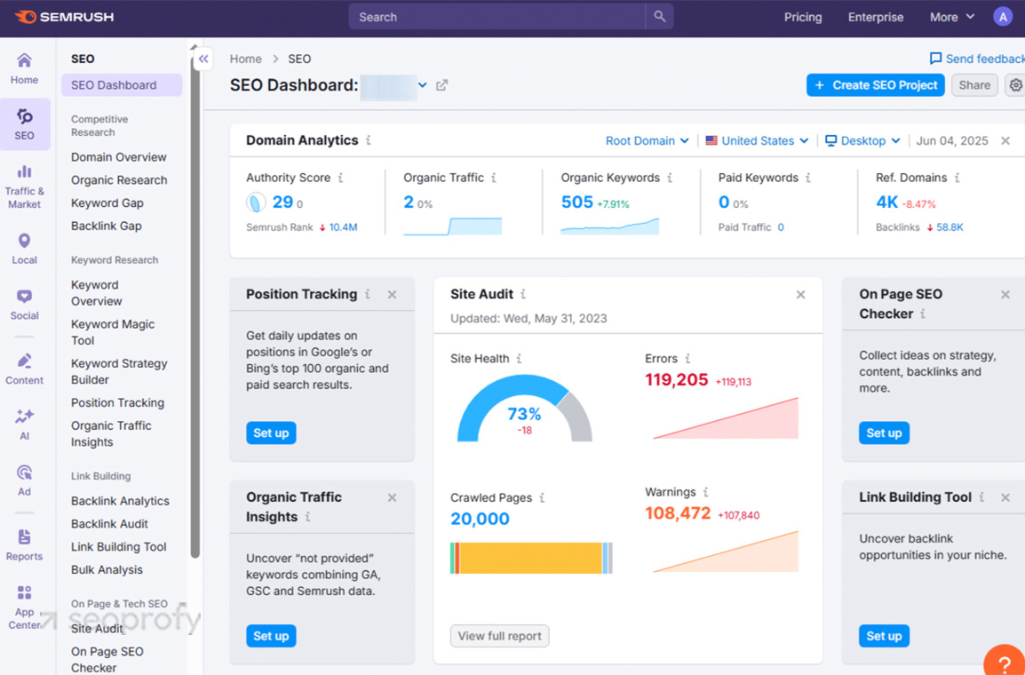Image resolution: width=1025 pixels, height=675 pixels.
Task: Go to Enterprise
Action: tap(875, 17)
